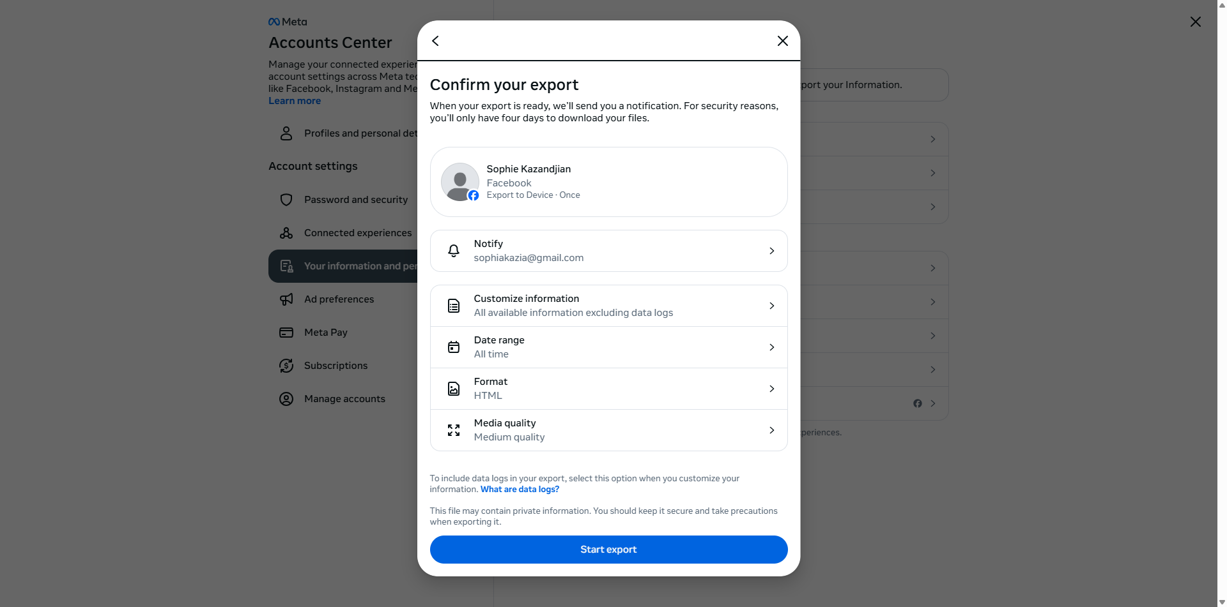The image size is (1227, 607).
Task: Open Connected experiences settings
Action: point(343,233)
